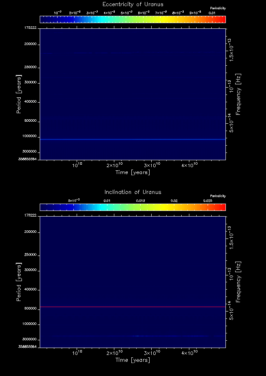
Task: Click 'Period [years]' axis label on the eccentricity plot
Action: click(x=19, y=94)
